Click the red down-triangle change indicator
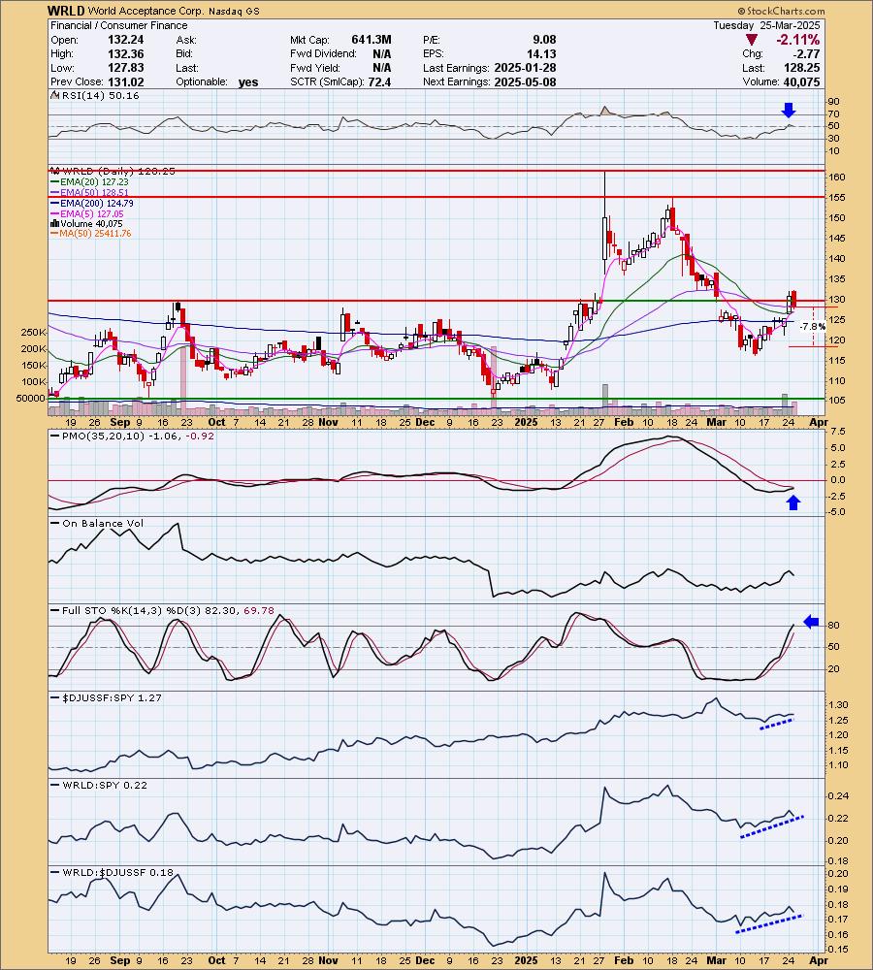This screenshot has height=970, width=873. tap(751, 40)
